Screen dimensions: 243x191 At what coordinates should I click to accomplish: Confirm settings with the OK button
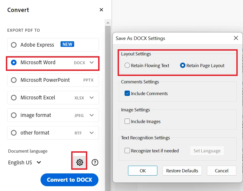[143, 170]
